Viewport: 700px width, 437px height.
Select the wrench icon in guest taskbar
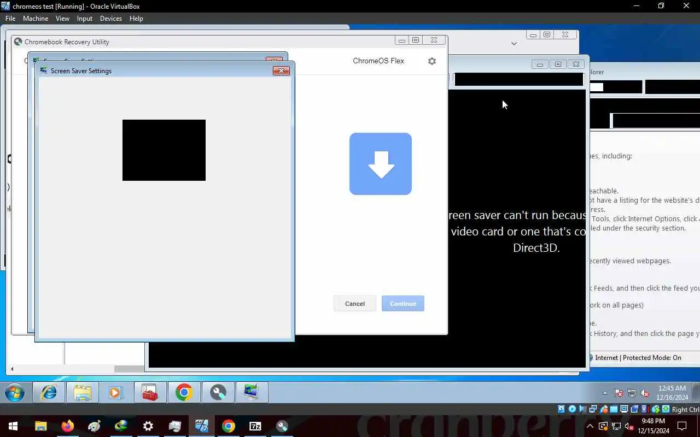(218, 392)
